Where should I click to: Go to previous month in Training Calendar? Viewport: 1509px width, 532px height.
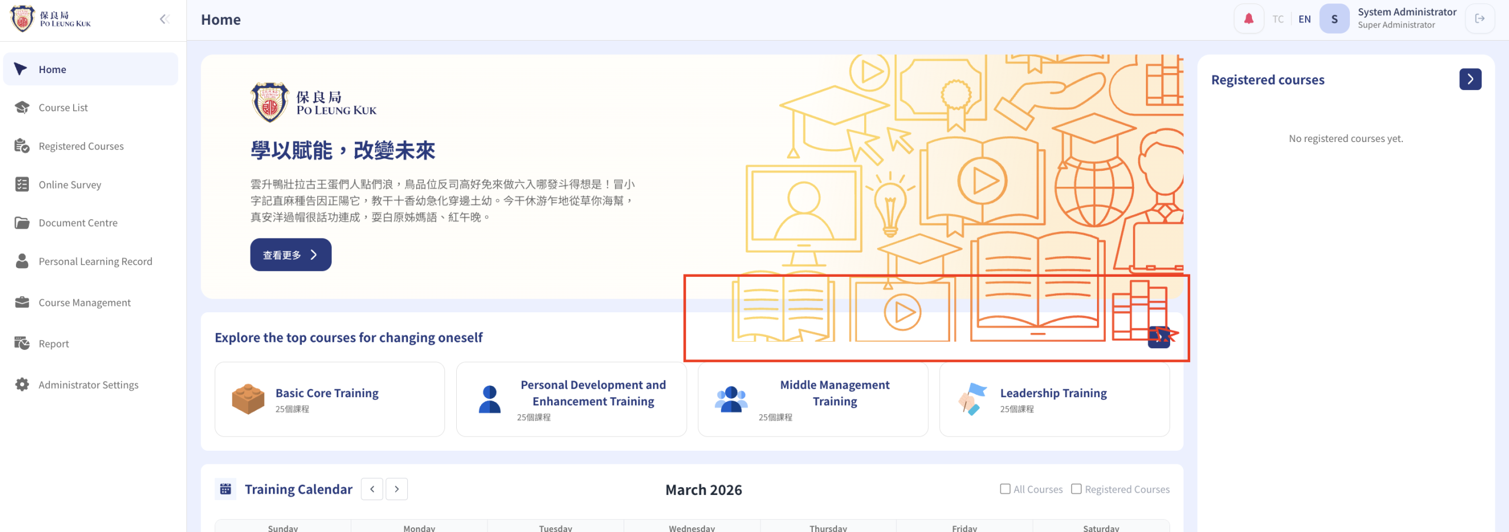(x=372, y=489)
